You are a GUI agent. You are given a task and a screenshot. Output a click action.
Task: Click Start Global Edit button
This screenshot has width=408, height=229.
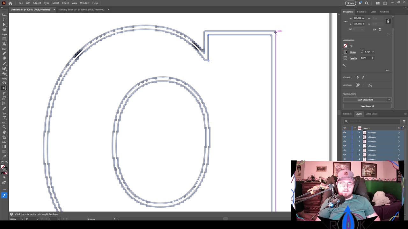pyautogui.click(x=365, y=100)
